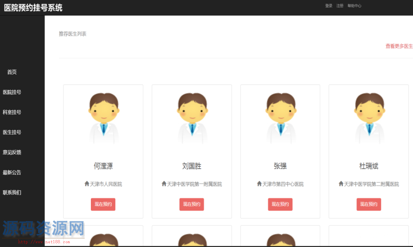Click doctor avatar of 杜瑞斌
413x247 pixels.
(369, 118)
